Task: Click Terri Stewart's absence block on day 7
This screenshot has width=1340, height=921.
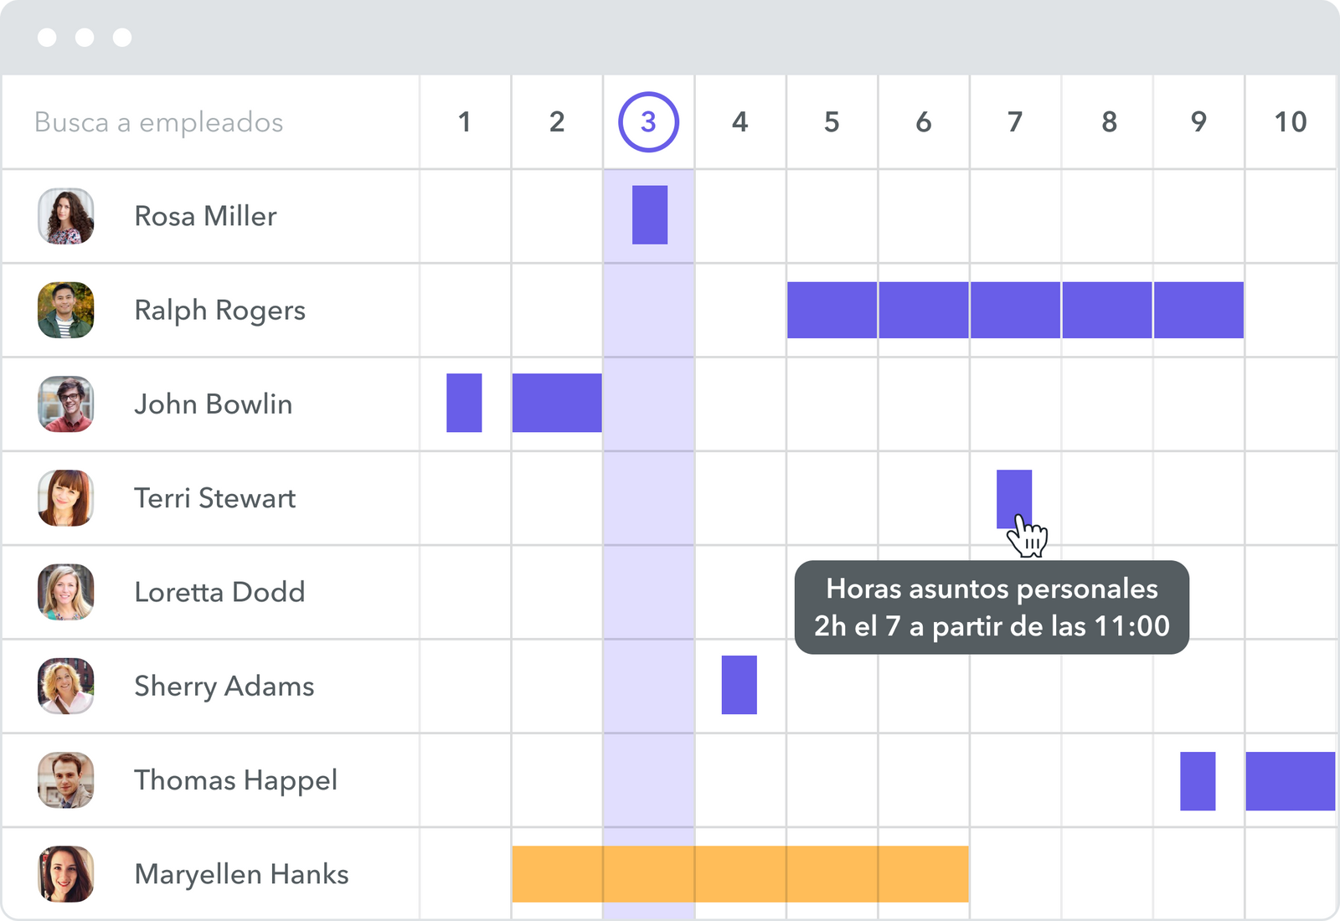Action: (x=1013, y=494)
